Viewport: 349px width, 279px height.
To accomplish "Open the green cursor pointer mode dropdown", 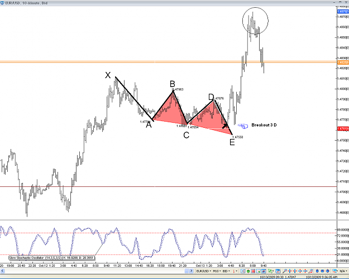I will pos(271,271).
